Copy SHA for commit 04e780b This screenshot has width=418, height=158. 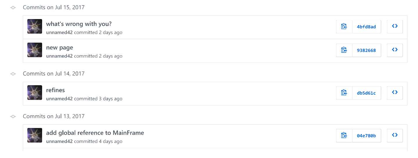tap(344, 135)
